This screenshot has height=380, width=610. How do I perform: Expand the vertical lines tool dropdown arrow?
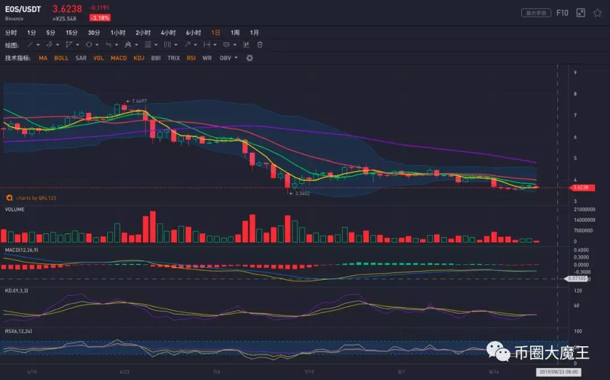pyautogui.click(x=176, y=45)
